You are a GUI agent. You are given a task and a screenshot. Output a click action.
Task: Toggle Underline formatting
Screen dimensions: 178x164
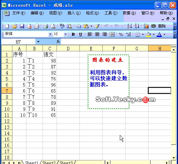pyautogui.click(x=80, y=34)
